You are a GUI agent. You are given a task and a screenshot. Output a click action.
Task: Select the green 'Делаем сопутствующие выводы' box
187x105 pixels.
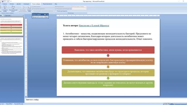pos(108,84)
